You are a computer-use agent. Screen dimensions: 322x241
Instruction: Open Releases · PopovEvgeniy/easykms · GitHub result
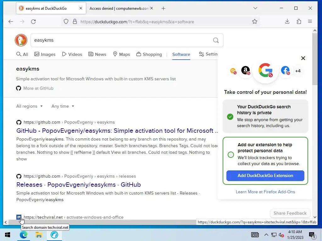tap(78, 185)
